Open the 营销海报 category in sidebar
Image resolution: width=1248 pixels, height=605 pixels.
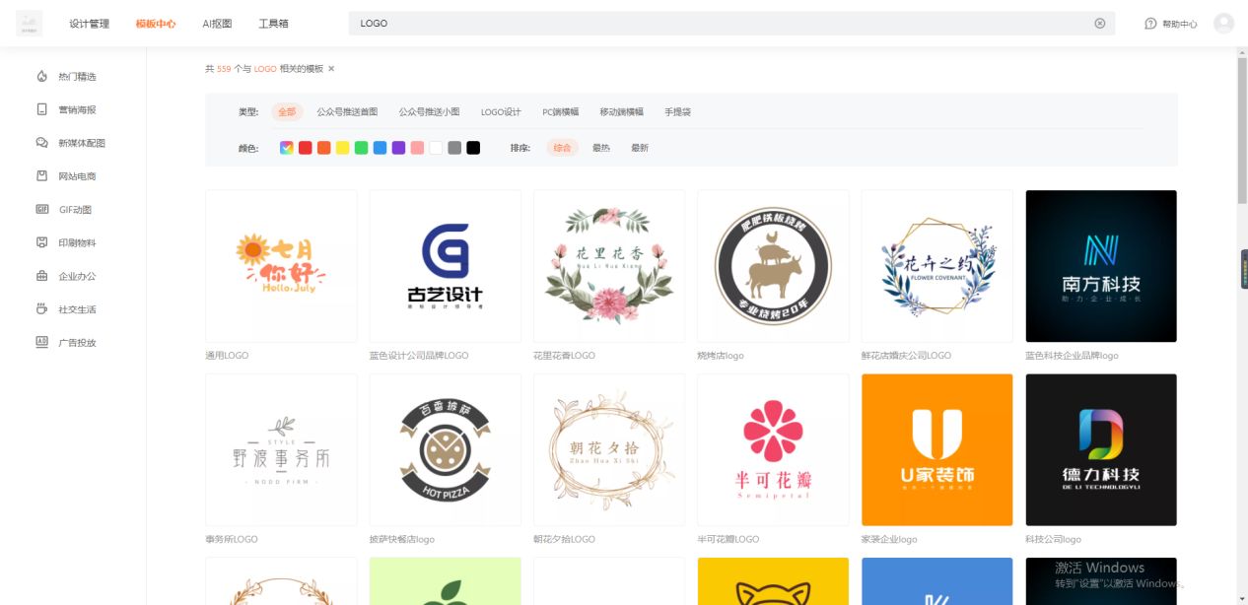(41, 108)
